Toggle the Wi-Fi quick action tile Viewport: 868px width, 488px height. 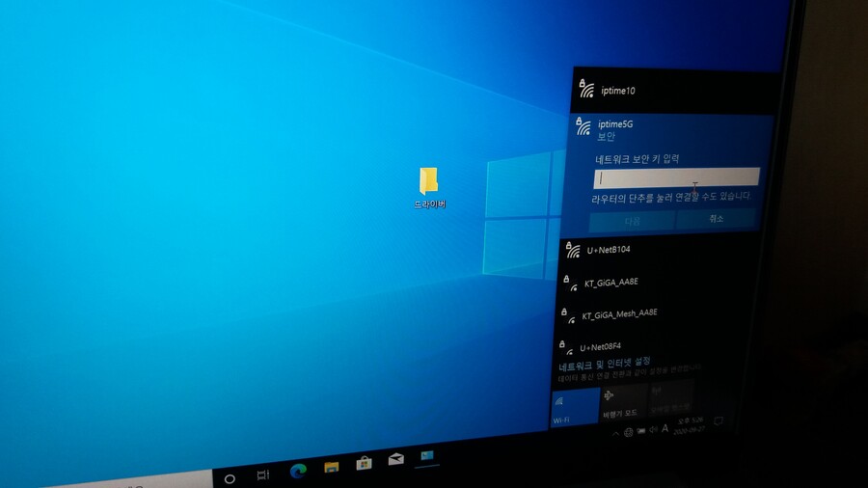[x=574, y=406]
